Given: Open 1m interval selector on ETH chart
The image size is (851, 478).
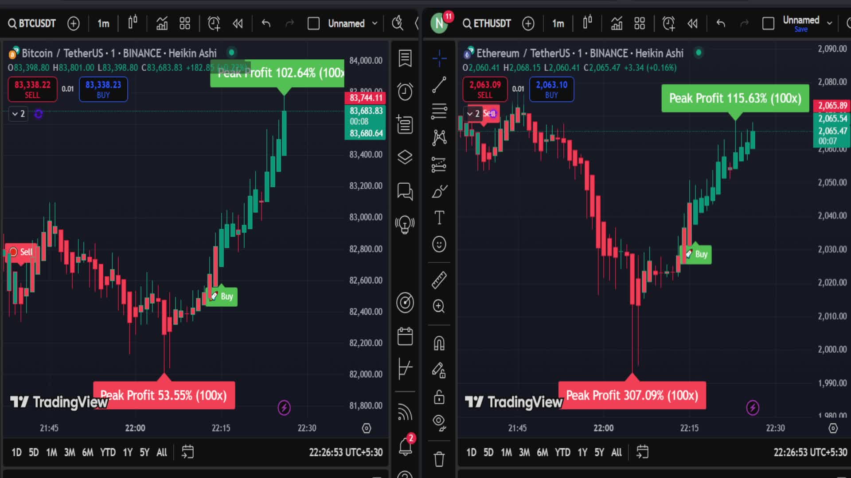Looking at the screenshot, I should [558, 23].
